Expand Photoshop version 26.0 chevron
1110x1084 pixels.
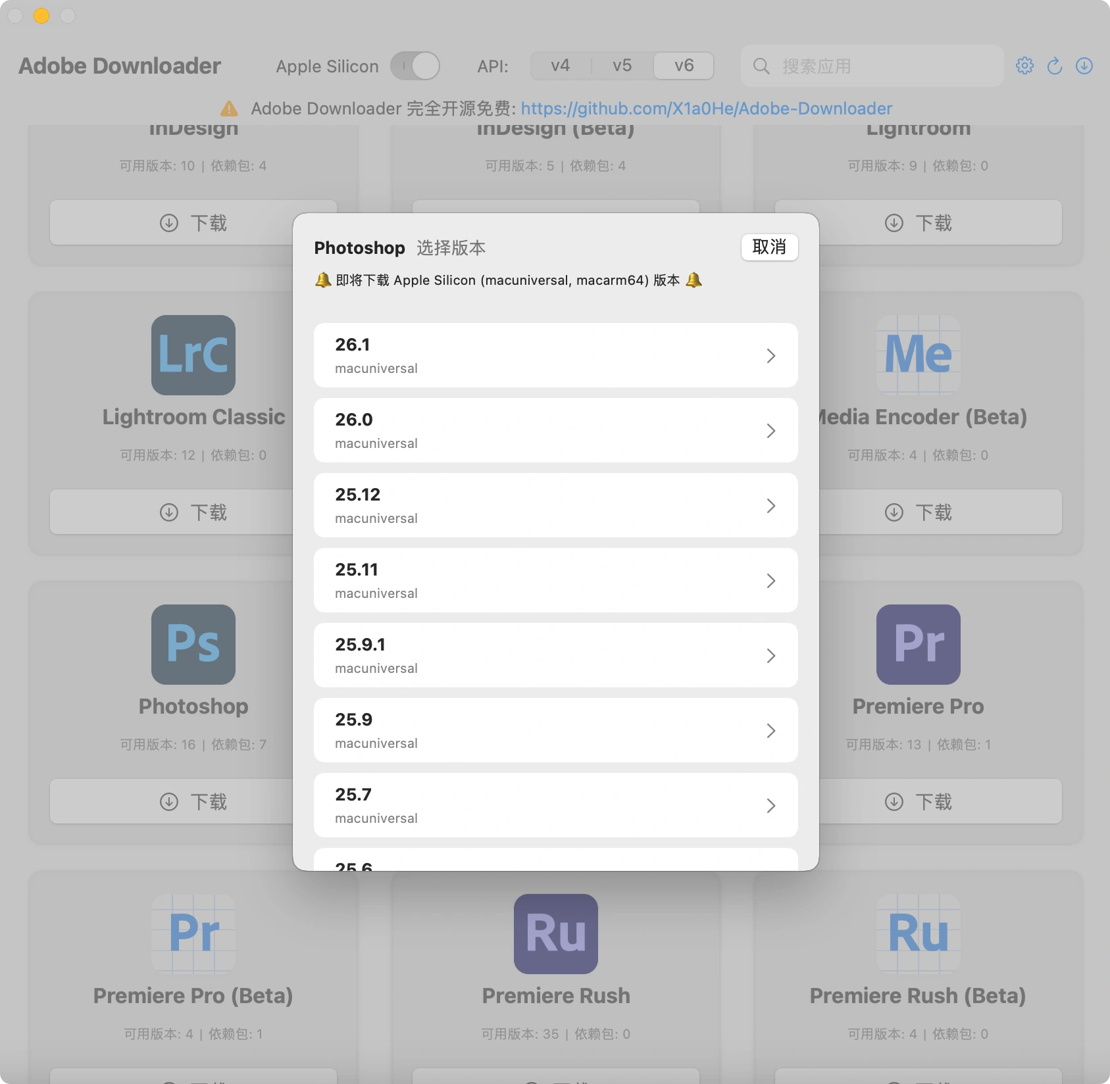click(x=771, y=431)
